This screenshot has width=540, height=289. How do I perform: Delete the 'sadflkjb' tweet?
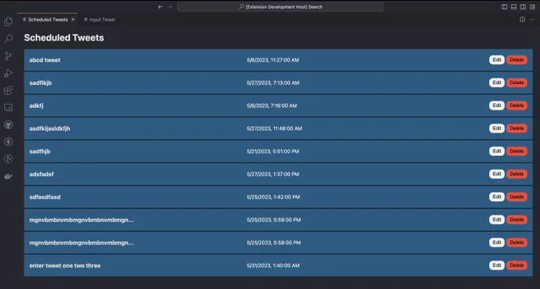point(517,83)
